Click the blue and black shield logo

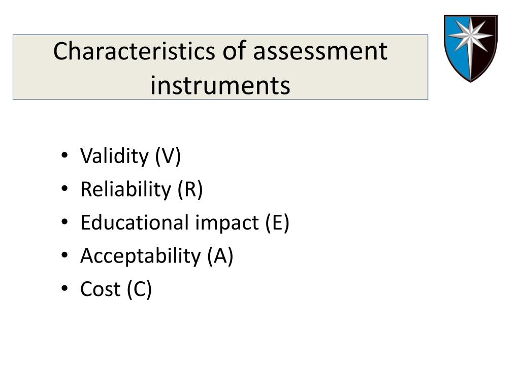(x=471, y=48)
